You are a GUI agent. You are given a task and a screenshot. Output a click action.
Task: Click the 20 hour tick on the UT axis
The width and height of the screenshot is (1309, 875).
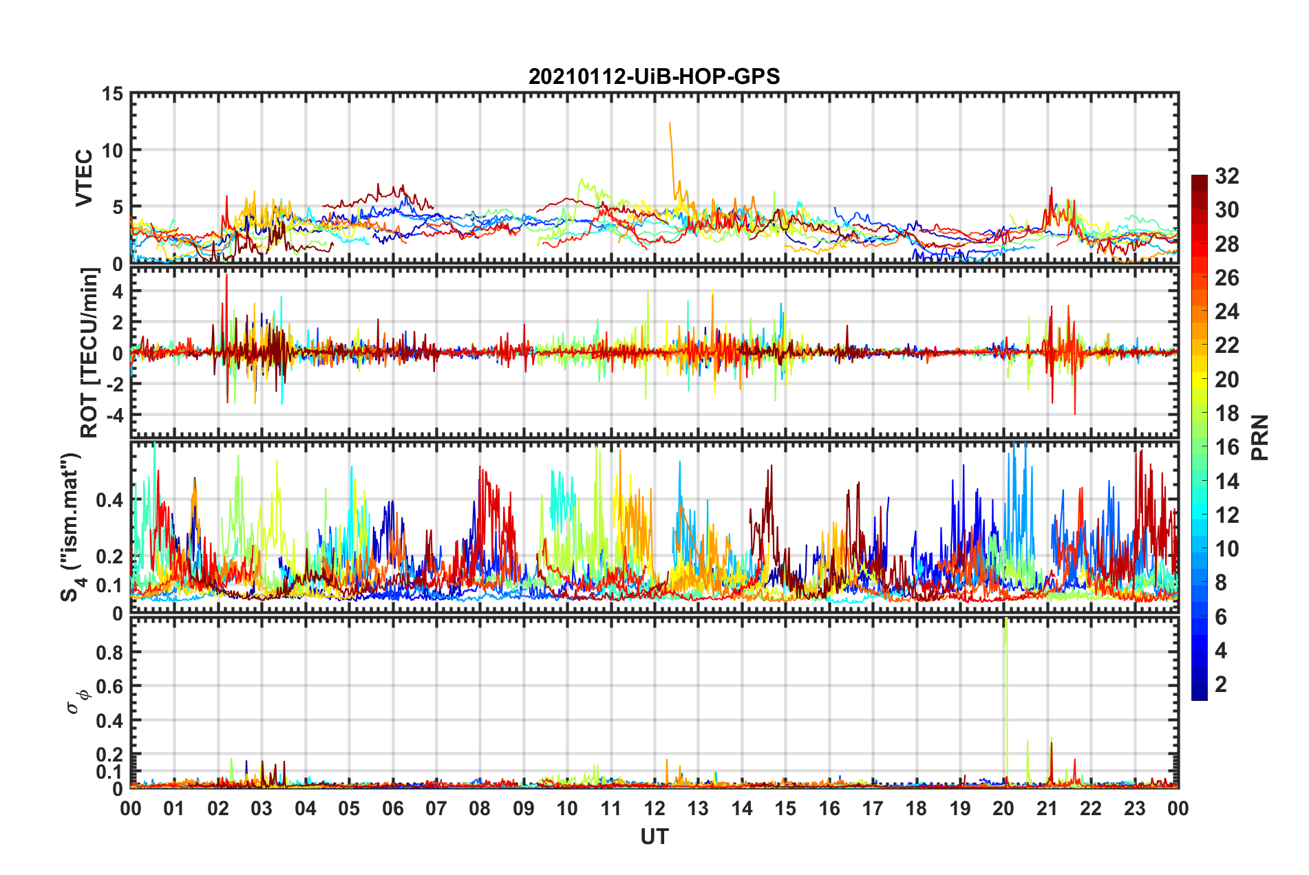1003,808
